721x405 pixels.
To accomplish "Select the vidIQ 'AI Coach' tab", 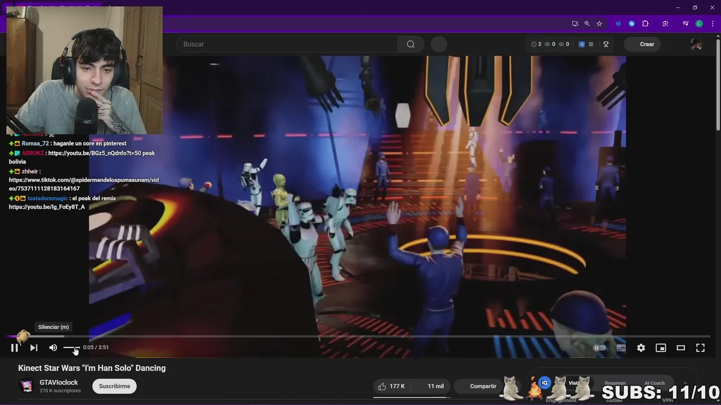I will pos(654,383).
